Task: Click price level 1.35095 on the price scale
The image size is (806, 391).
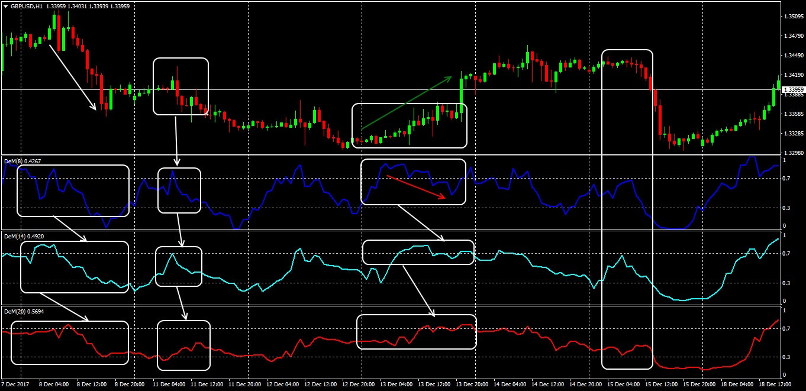Action: pyautogui.click(x=793, y=17)
